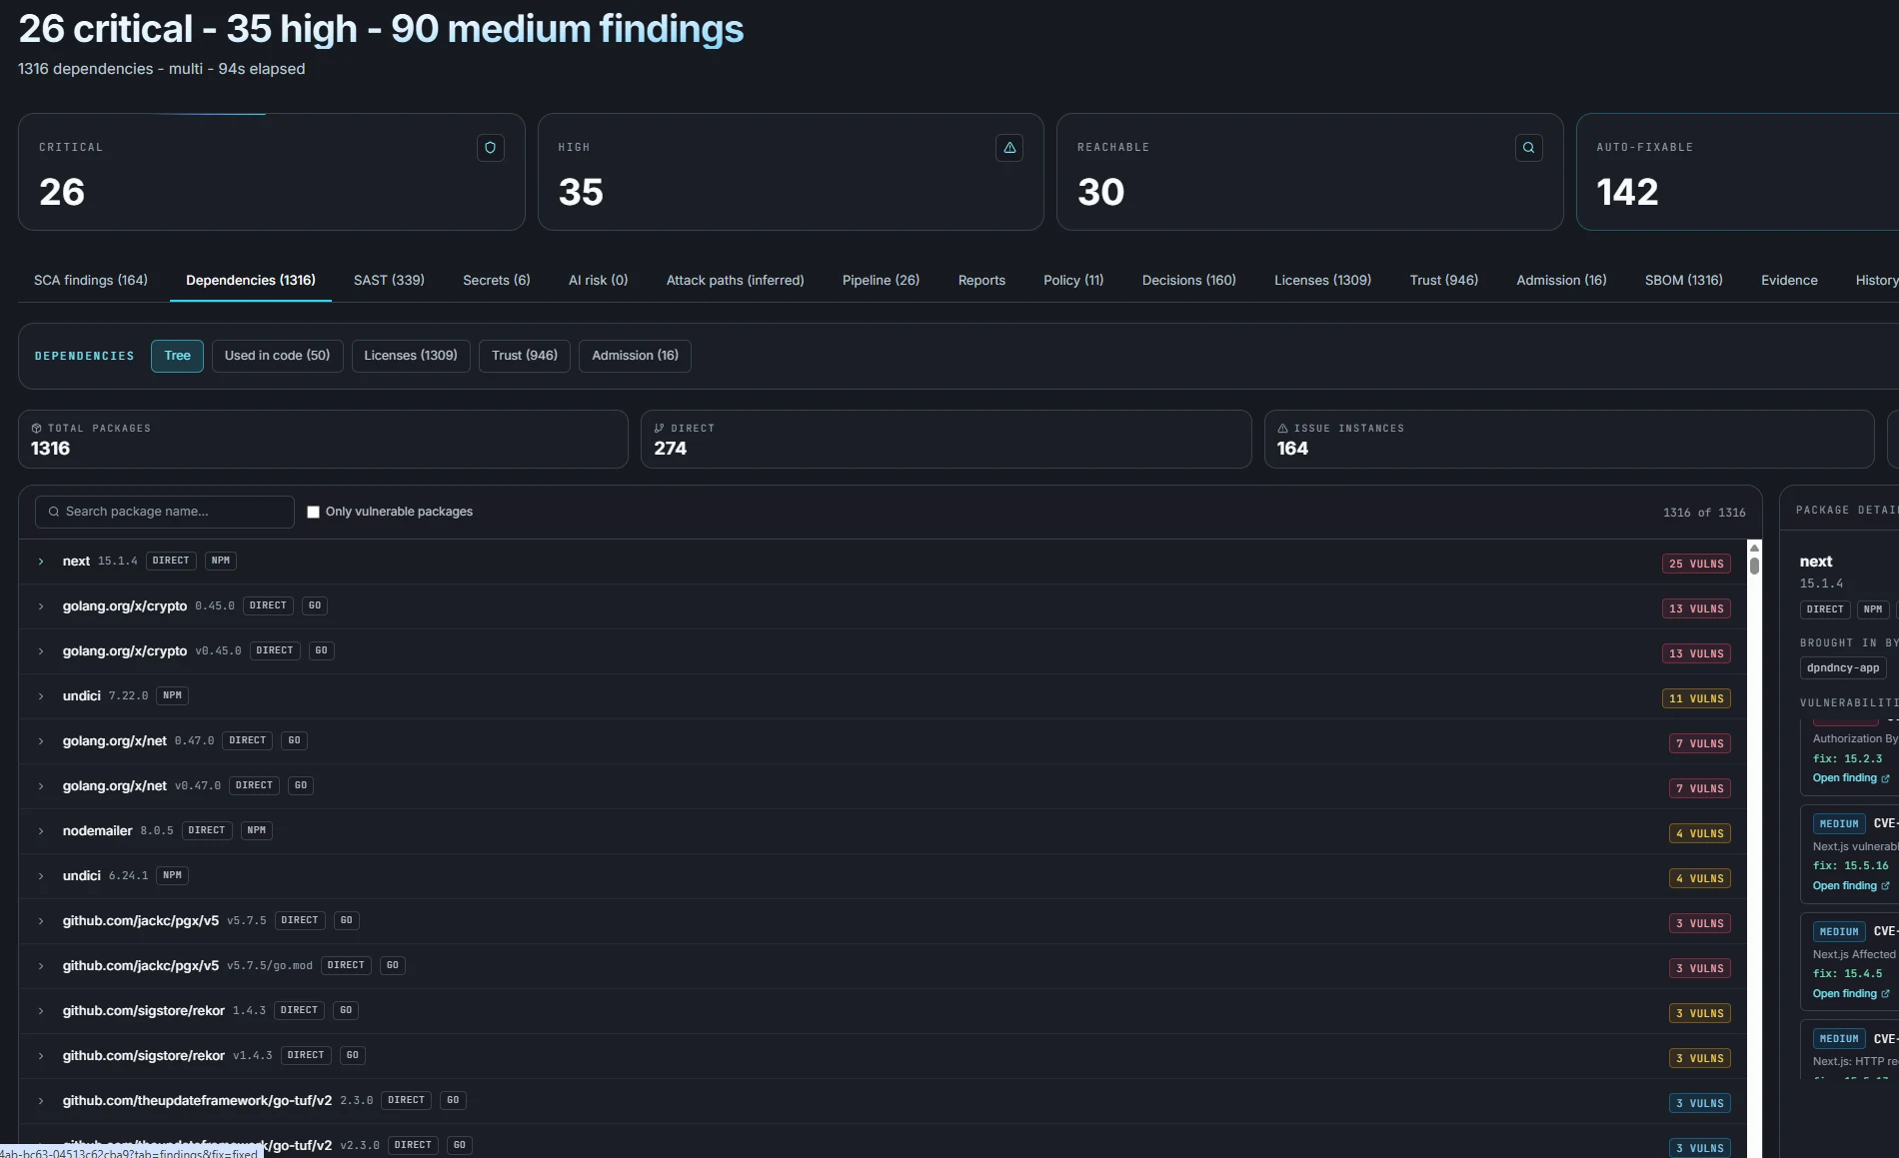This screenshot has width=1899, height=1158.
Task: Open the SBOM (1316) tab
Action: [x=1684, y=281]
